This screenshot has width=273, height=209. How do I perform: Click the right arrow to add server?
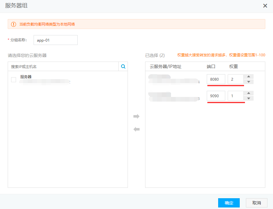pos(136,116)
